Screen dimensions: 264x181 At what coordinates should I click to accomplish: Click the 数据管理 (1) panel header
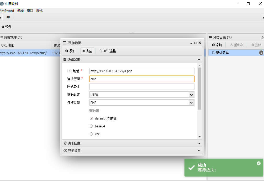(x=103, y=37)
